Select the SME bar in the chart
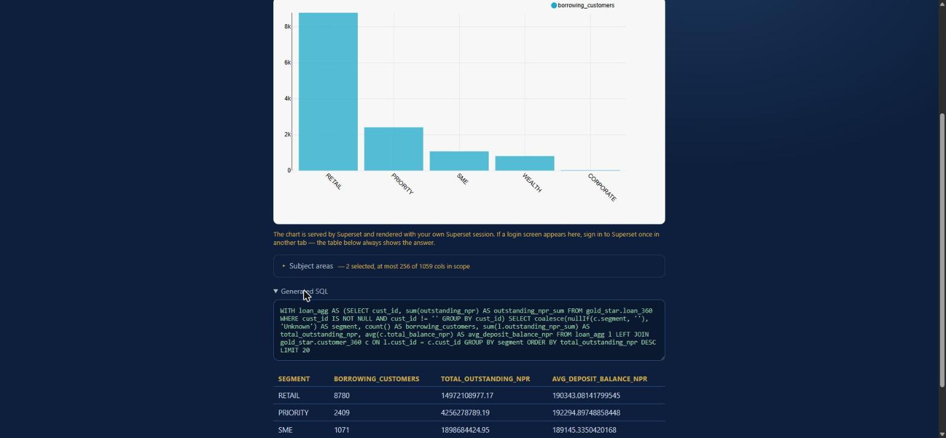The width and height of the screenshot is (946, 438). (459, 161)
